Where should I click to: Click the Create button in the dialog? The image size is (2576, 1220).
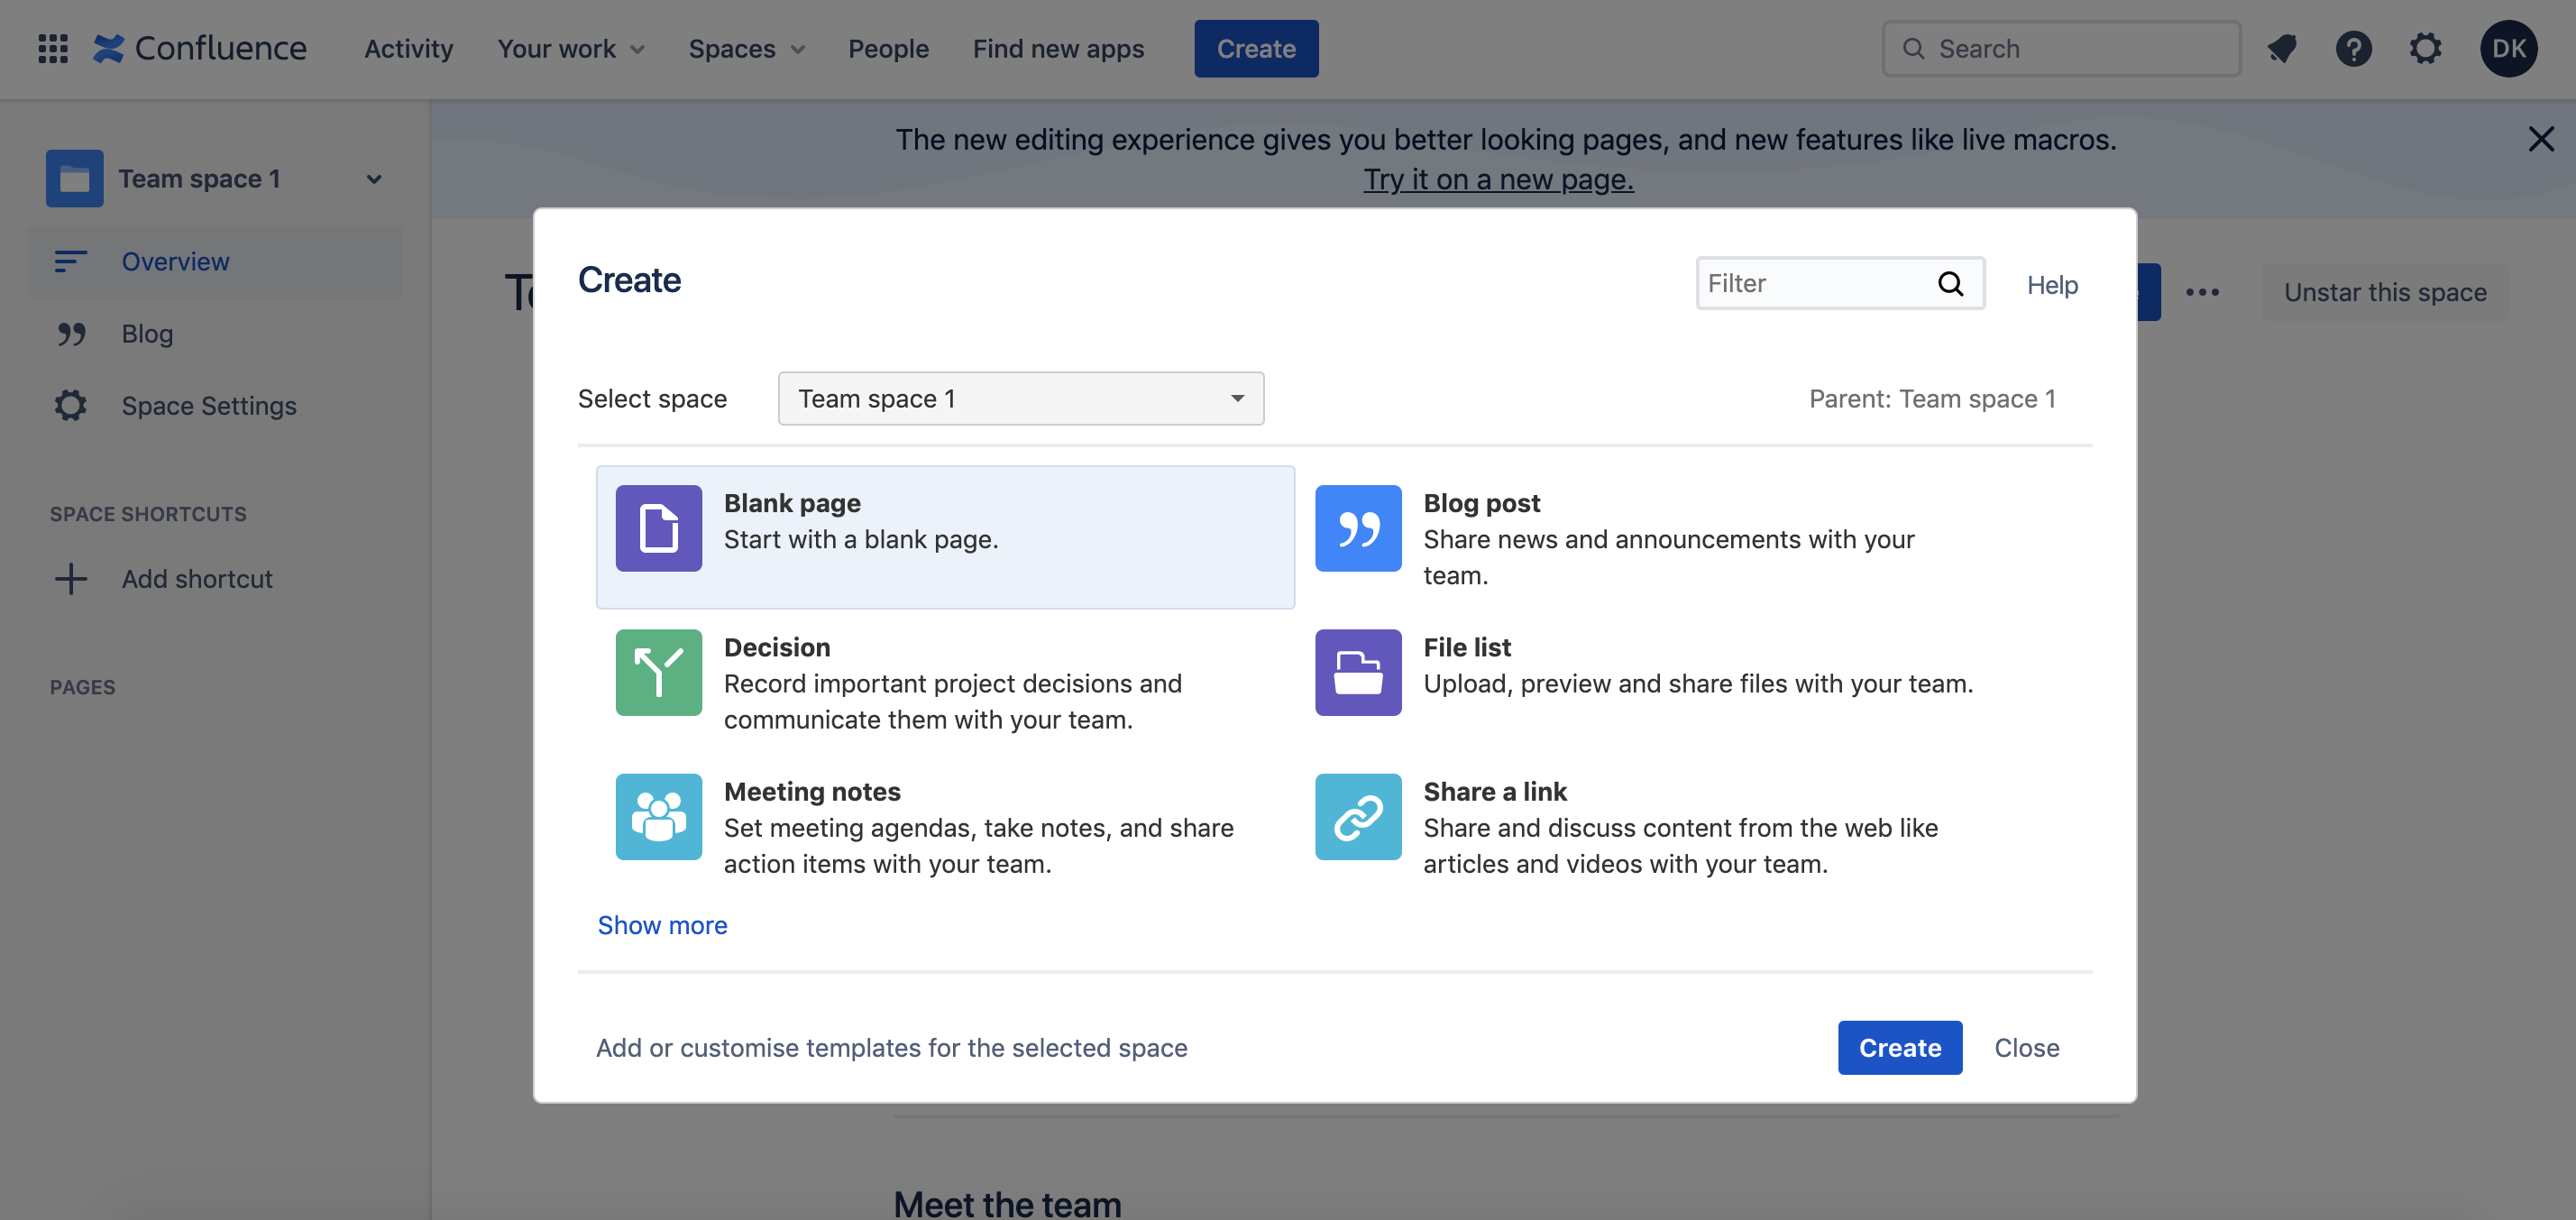(x=1899, y=1047)
